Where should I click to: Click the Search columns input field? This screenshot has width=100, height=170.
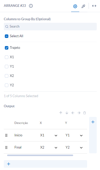coord(50,27)
